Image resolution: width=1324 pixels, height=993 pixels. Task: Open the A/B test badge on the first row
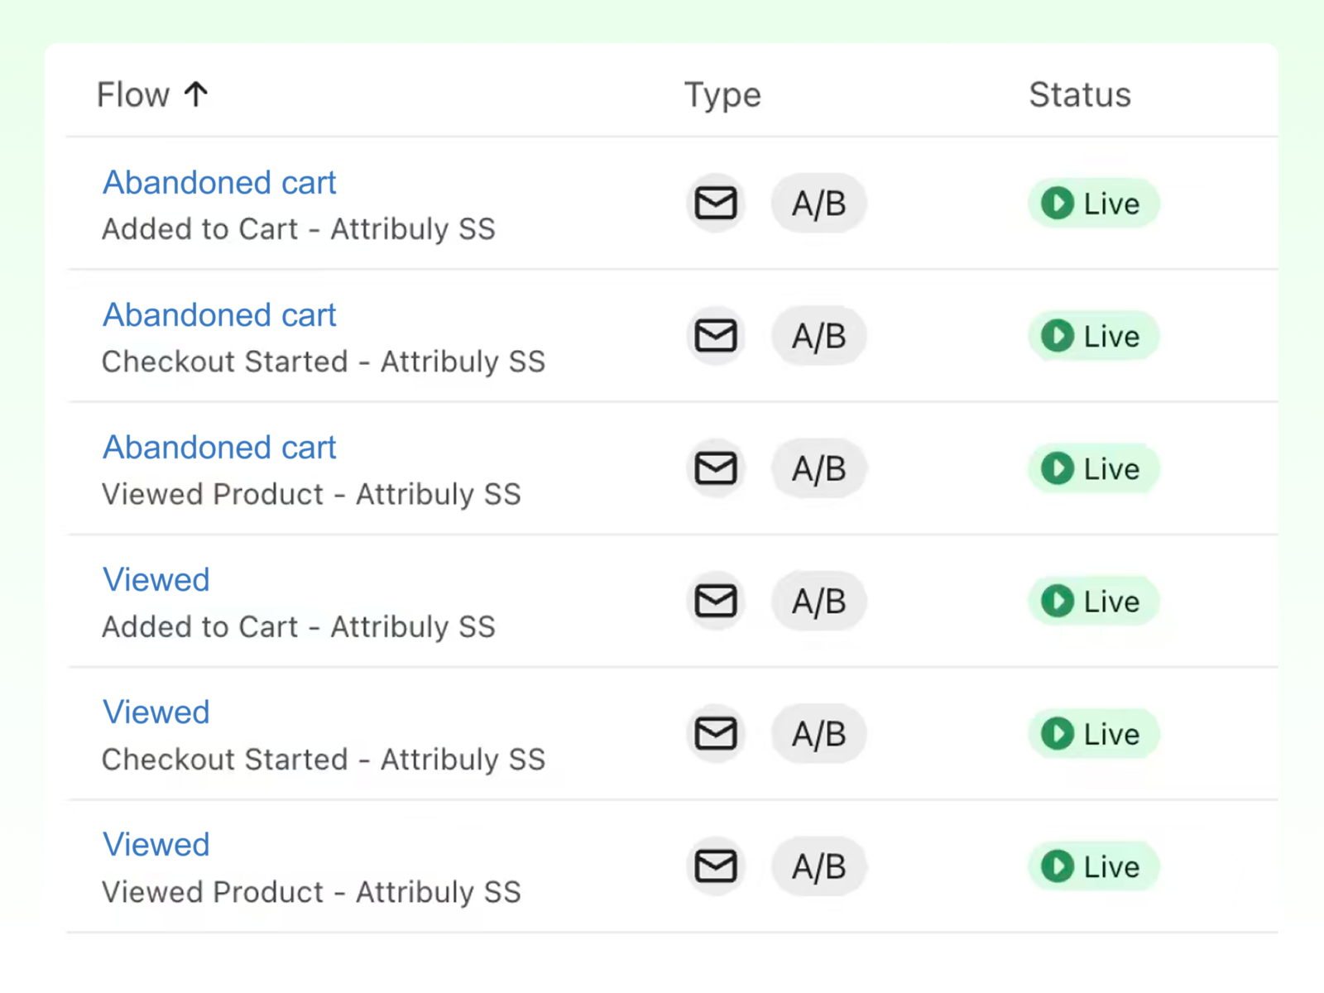(818, 203)
